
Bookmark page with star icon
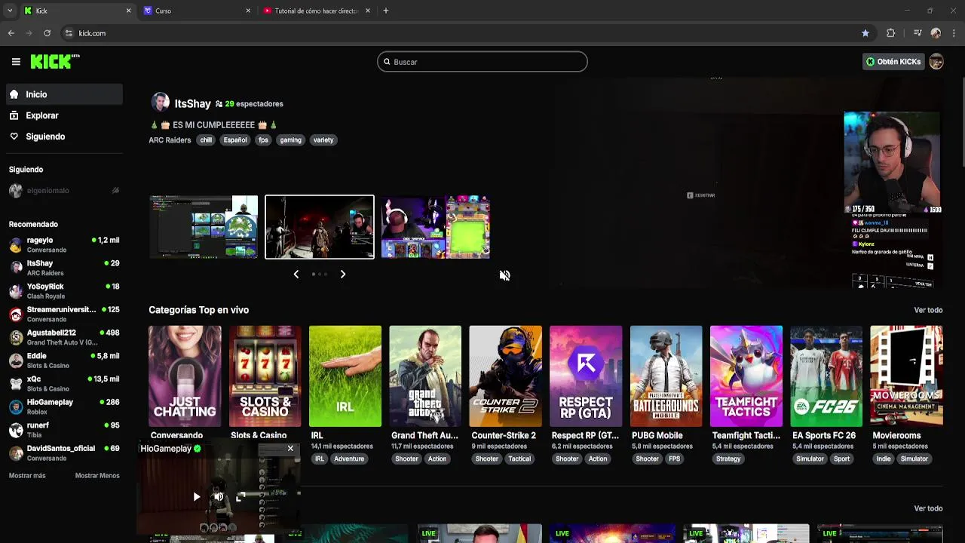[x=865, y=33]
